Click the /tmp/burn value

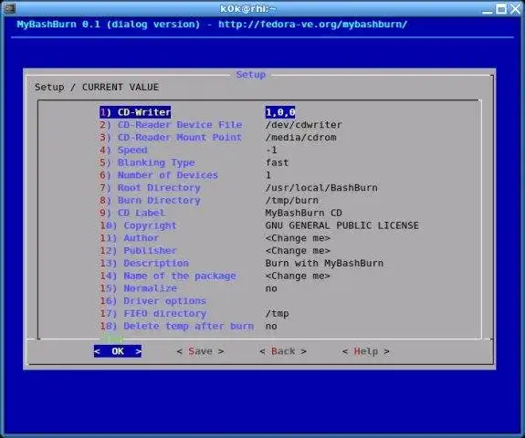(291, 201)
